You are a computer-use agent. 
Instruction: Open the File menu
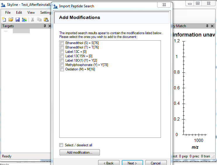pyautogui.click(x=8, y=13)
